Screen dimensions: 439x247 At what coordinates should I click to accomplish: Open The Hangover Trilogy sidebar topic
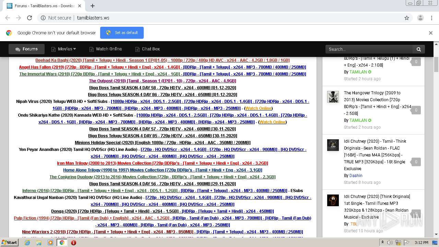[x=377, y=103]
